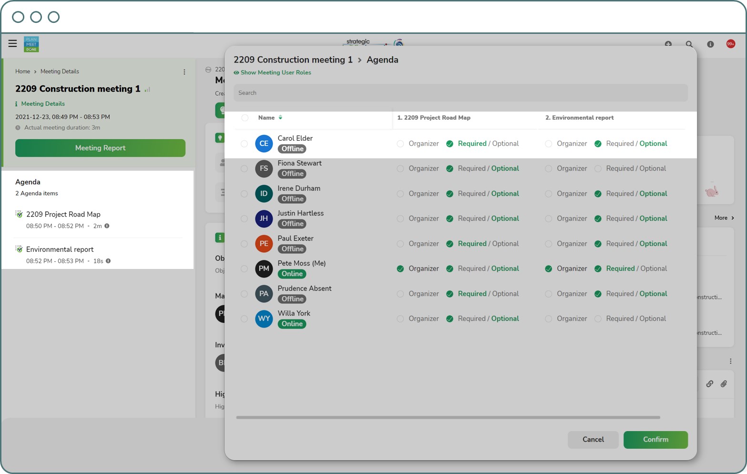The image size is (747, 474).
Task: Click the link icon in right panel
Action: click(709, 384)
